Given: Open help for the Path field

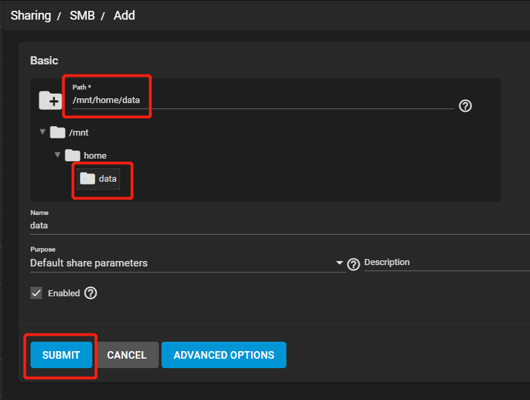Looking at the screenshot, I should tap(465, 106).
